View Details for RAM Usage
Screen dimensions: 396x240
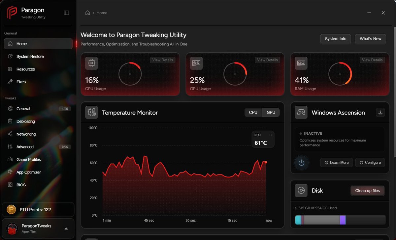(x=372, y=60)
